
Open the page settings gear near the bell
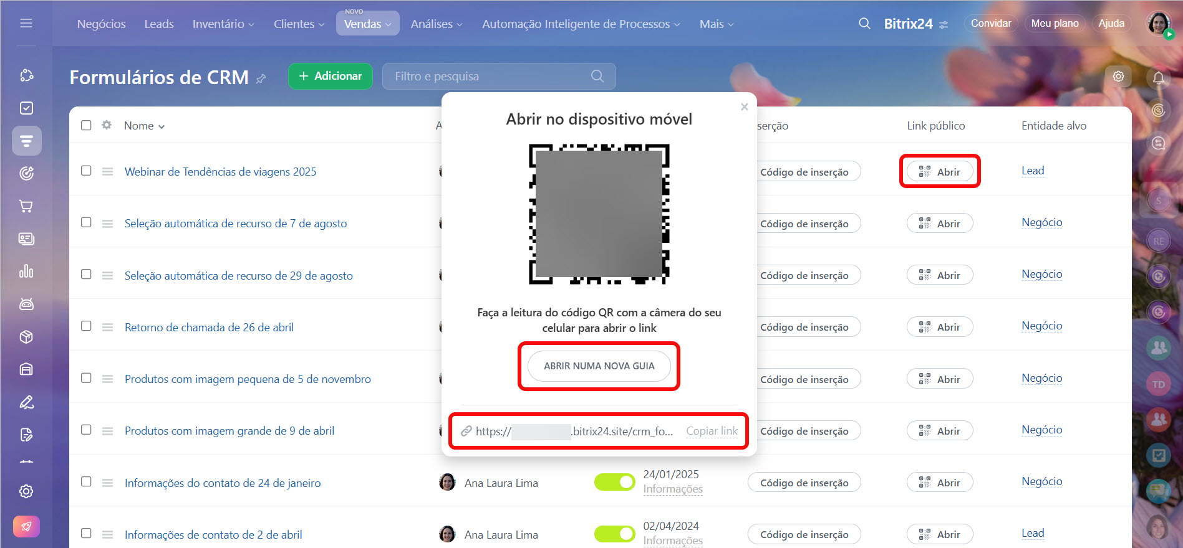[x=1118, y=77]
